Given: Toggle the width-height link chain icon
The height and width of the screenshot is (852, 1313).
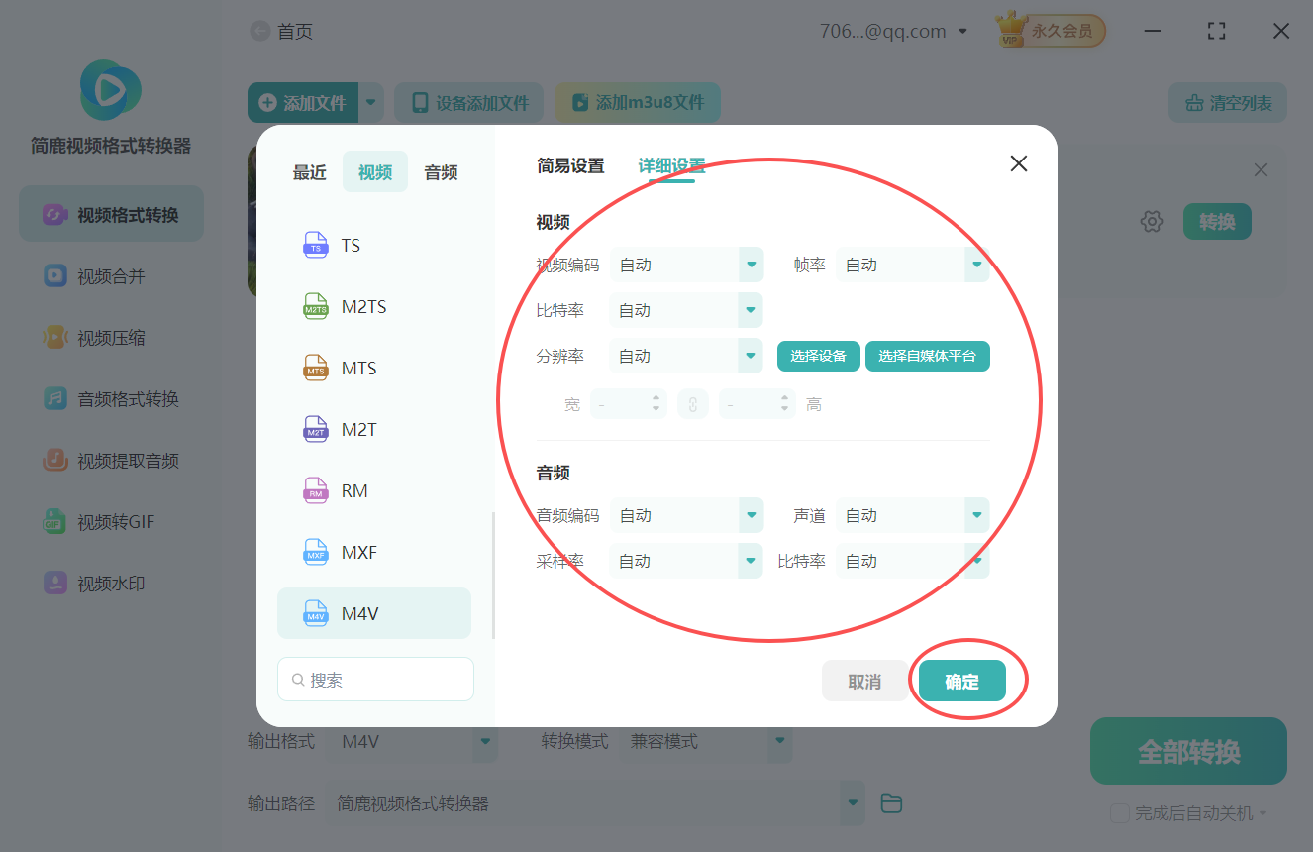Looking at the screenshot, I should [x=693, y=403].
